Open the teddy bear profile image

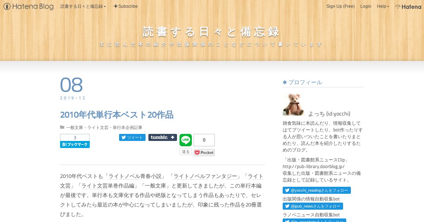tap(294, 104)
